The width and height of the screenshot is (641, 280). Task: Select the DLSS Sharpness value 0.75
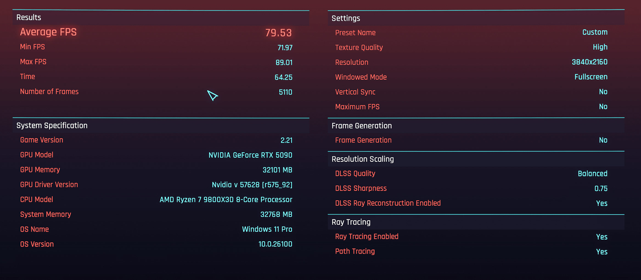pos(601,189)
